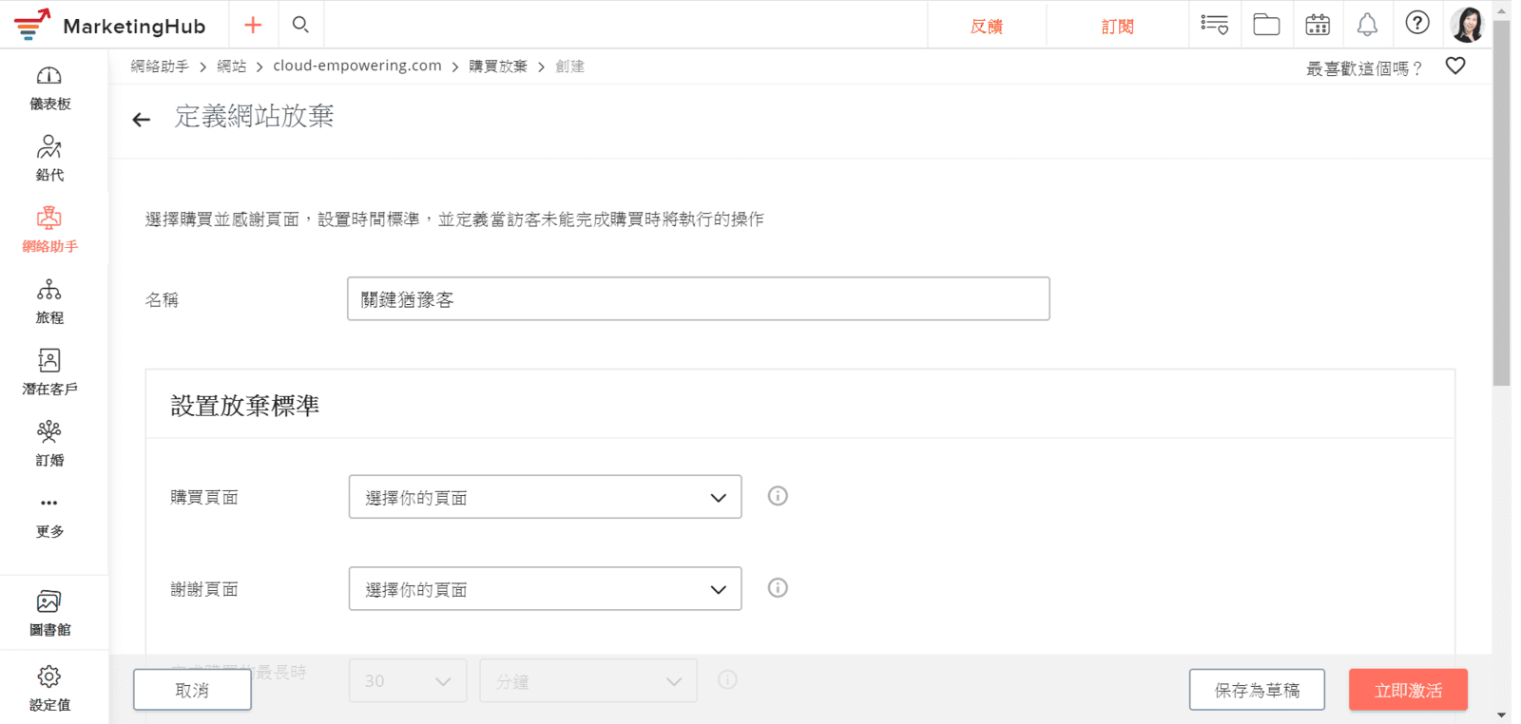Click the heart favorite icon
This screenshot has height=724, width=1521.
click(x=1455, y=66)
